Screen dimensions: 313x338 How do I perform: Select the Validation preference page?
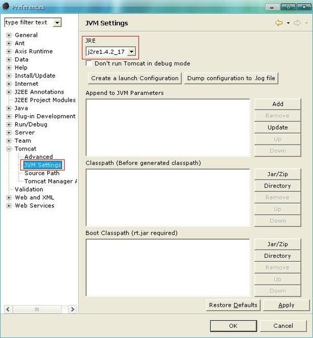coord(28,189)
